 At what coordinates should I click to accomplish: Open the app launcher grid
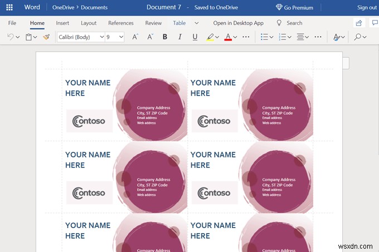(x=9, y=8)
